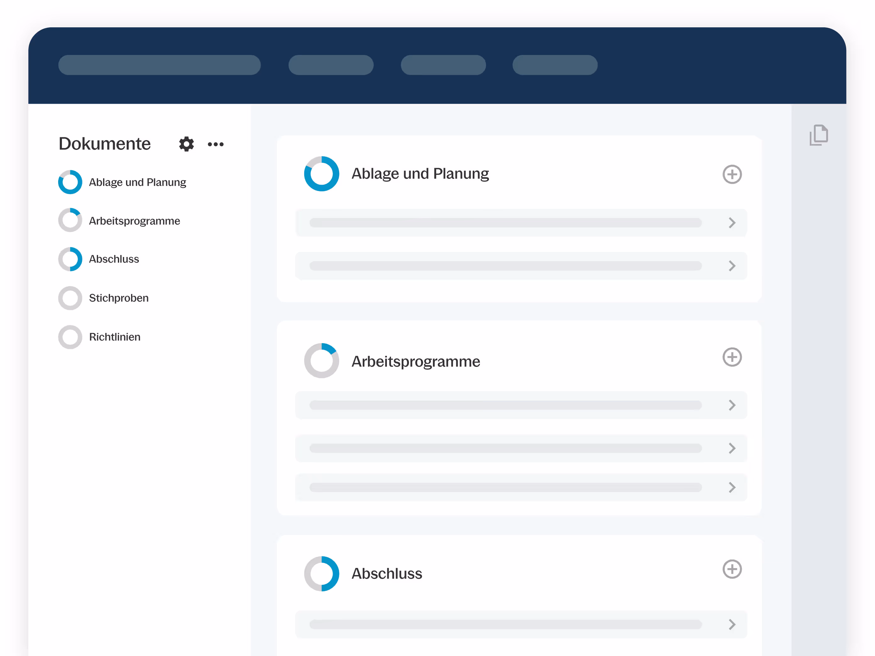Image resolution: width=875 pixels, height=656 pixels.
Task: Click the second placeholder tab in header
Action: tap(331, 65)
